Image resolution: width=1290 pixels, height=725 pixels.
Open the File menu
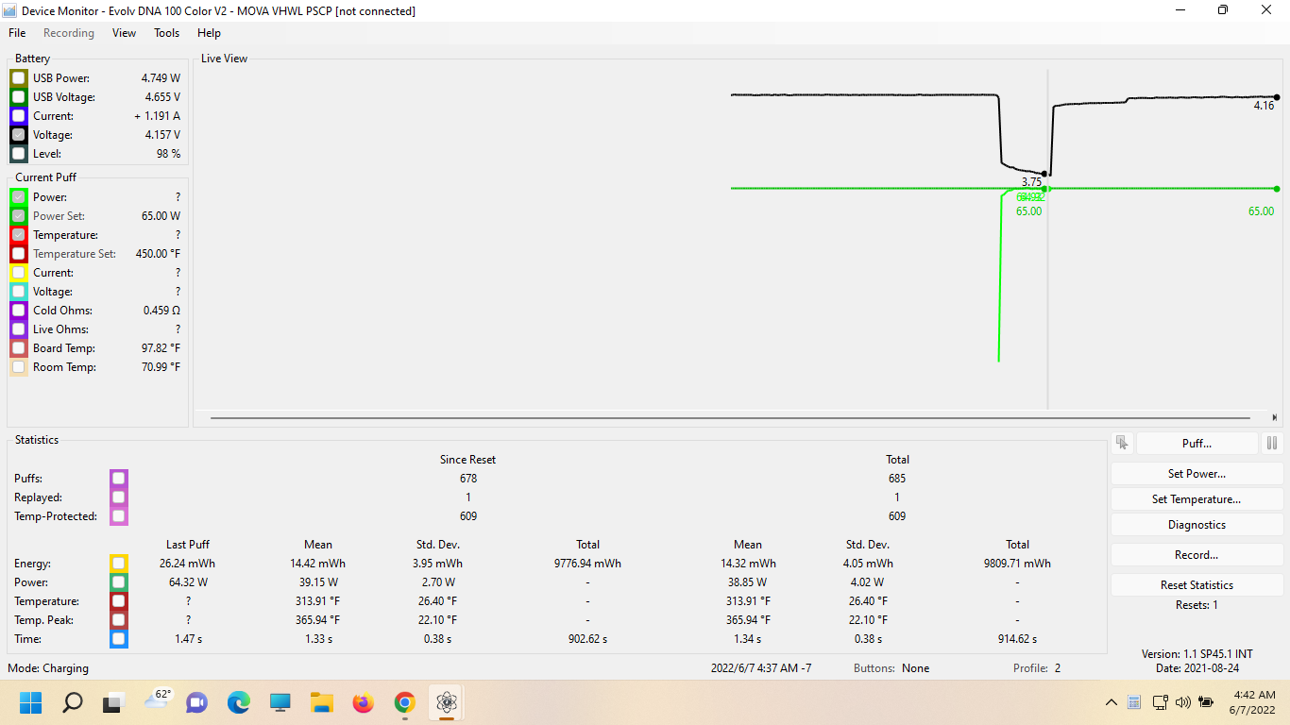[x=17, y=33]
